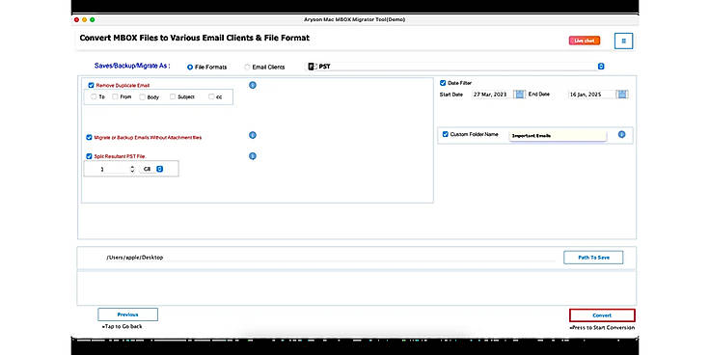Click the split size stepper arrows
Viewport: 710px width, 355px height.
coord(132,169)
